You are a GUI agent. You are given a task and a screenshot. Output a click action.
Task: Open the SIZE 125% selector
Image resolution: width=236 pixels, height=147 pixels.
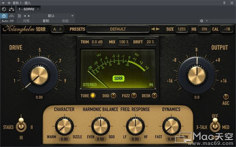[182, 29]
